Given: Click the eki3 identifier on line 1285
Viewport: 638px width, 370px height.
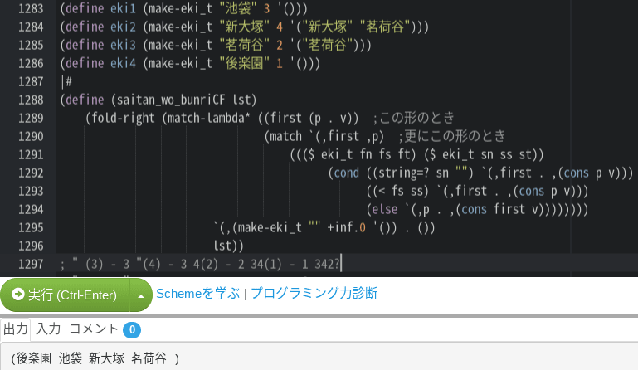Looking at the screenshot, I should click(123, 45).
